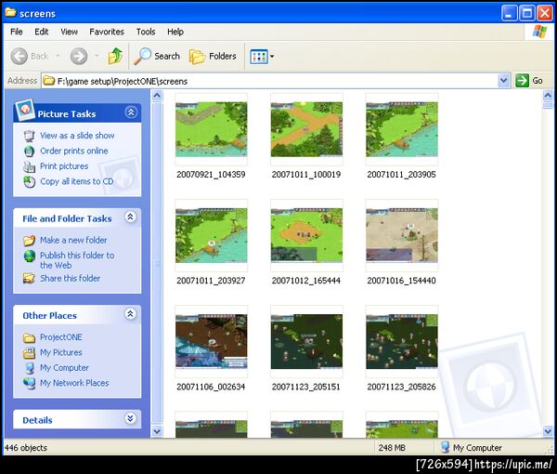The width and height of the screenshot is (557, 474).
Task: Open the Tools menu
Action: tap(146, 32)
